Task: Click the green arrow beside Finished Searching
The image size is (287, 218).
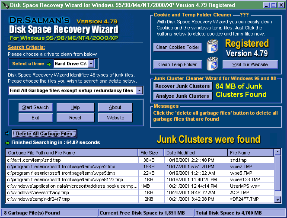Action: 7,143
